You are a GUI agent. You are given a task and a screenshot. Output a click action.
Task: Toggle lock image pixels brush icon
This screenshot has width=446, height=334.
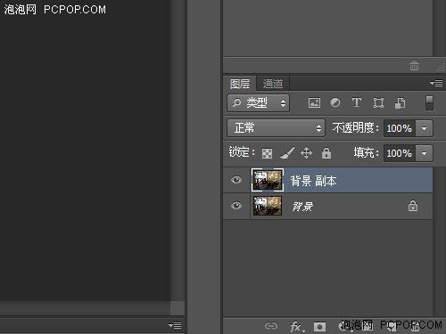(x=287, y=153)
